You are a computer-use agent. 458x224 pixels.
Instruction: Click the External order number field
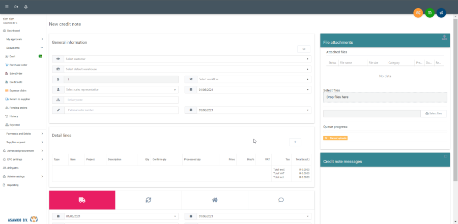(121, 110)
